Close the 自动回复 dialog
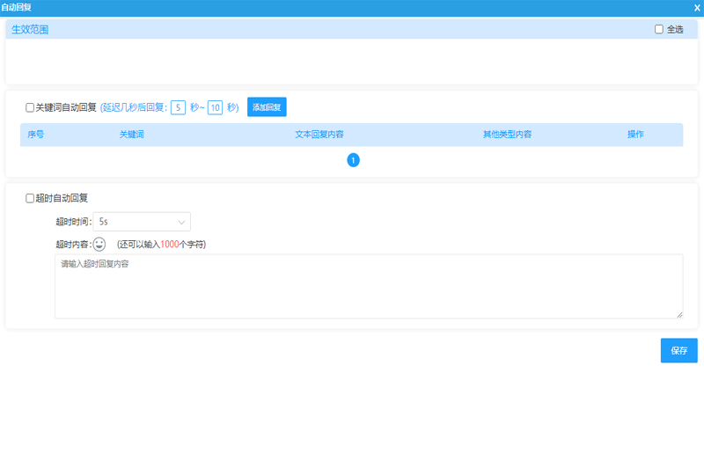 [697, 7]
